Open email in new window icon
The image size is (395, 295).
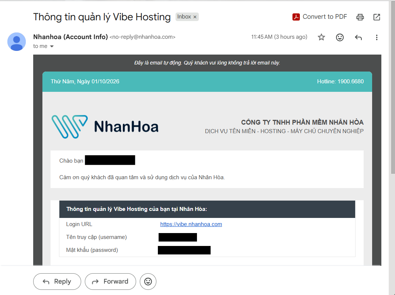click(377, 17)
